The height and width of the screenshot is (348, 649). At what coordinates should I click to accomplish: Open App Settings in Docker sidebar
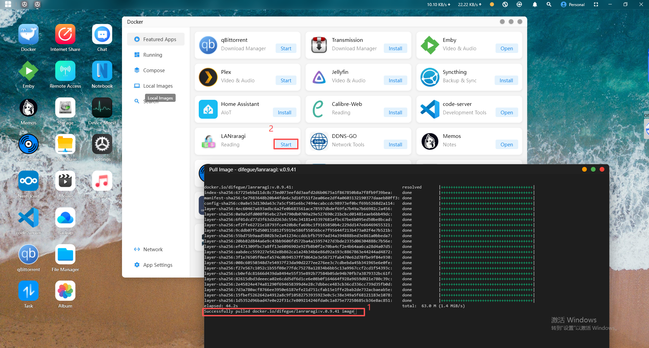(156, 265)
